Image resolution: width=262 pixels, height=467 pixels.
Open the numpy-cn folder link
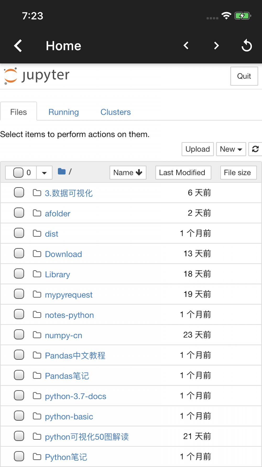[63, 335]
